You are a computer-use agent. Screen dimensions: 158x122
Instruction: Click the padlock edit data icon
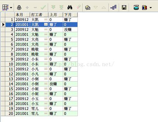tap(19, 7)
